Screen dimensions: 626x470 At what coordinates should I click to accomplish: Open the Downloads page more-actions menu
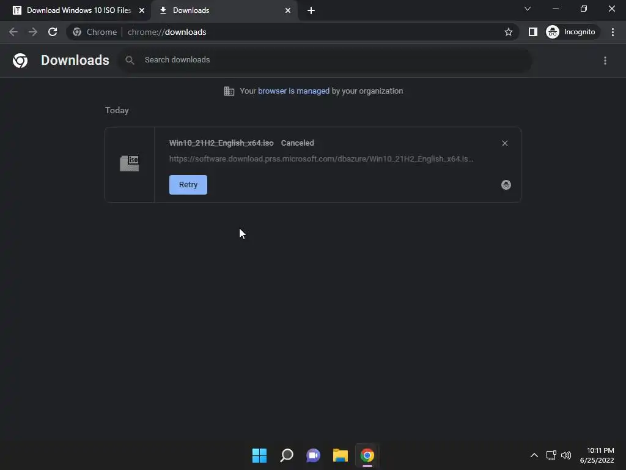(x=605, y=61)
